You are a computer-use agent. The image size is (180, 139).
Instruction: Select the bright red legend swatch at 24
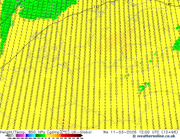pos(62,135)
